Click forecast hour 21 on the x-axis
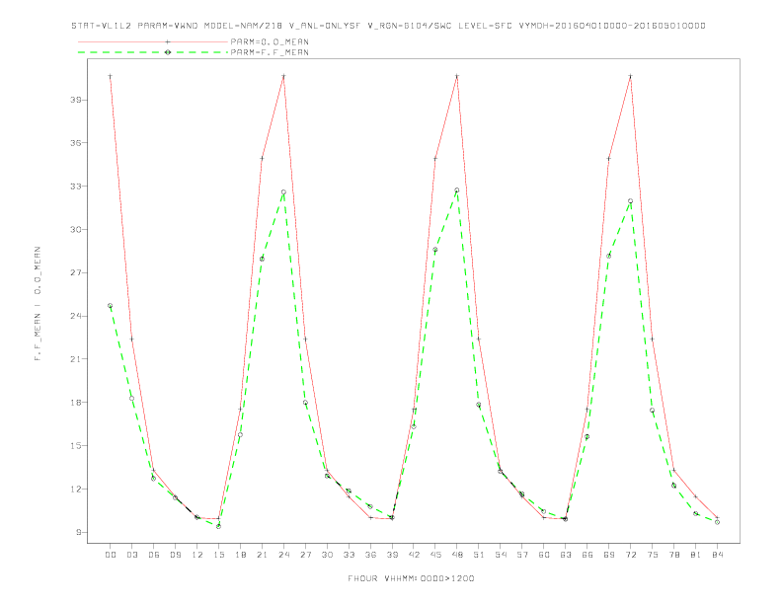 tap(262, 555)
